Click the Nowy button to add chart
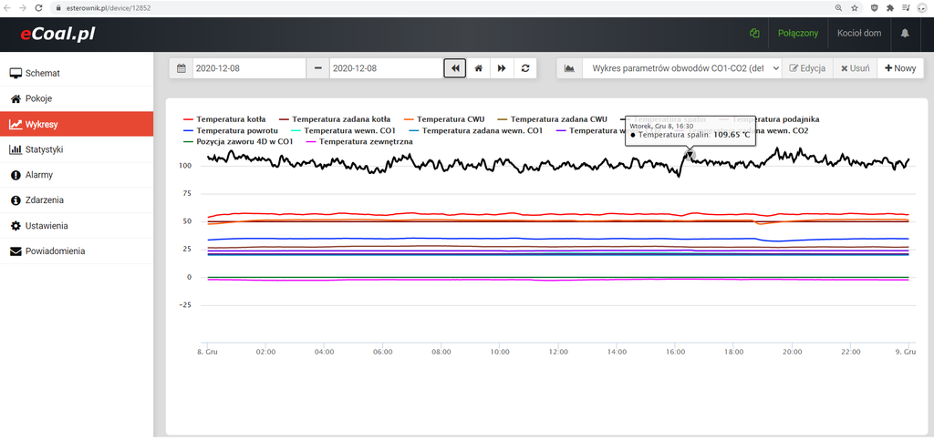The width and height of the screenshot is (934, 440). tap(899, 68)
